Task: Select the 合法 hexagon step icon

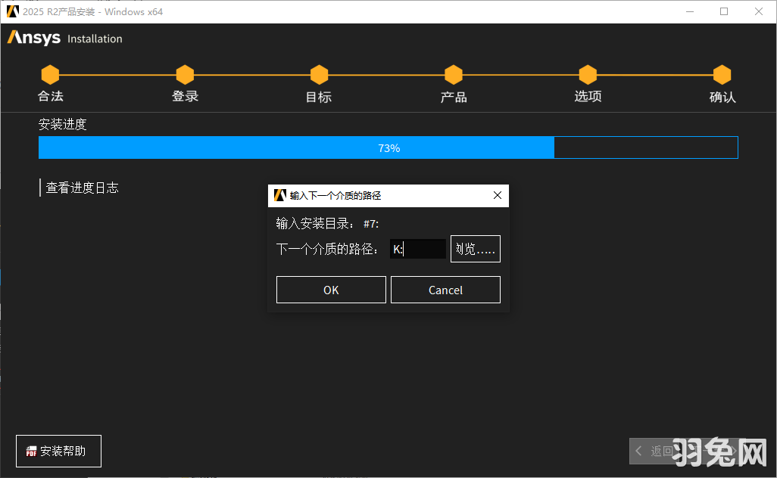Action: tap(50, 75)
